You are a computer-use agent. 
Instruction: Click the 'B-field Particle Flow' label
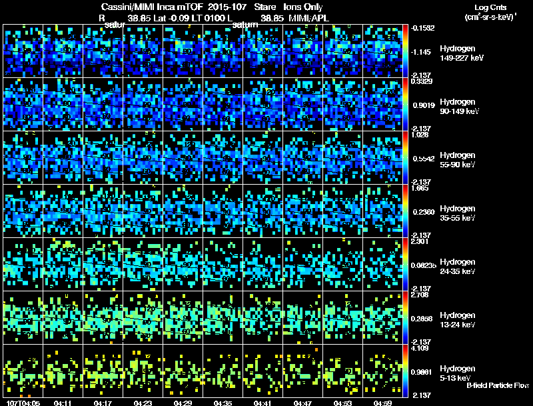click(x=498, y=385)
